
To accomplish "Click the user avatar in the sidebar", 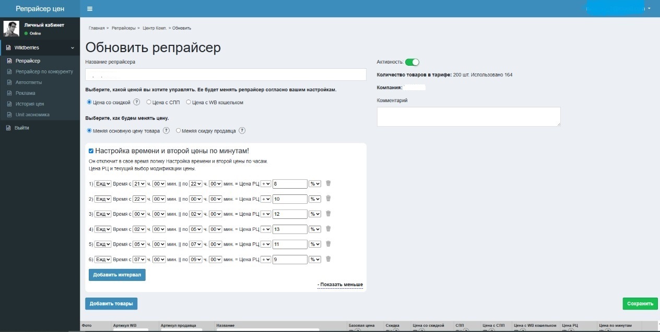I will (x=11, y=29).
